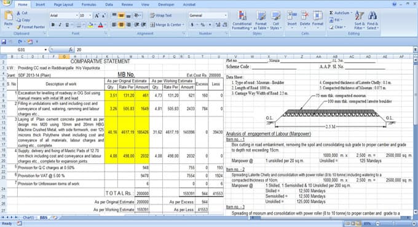Increase font size with Grow Font
Screen dimensions: 418x227
tap(97, 15)
